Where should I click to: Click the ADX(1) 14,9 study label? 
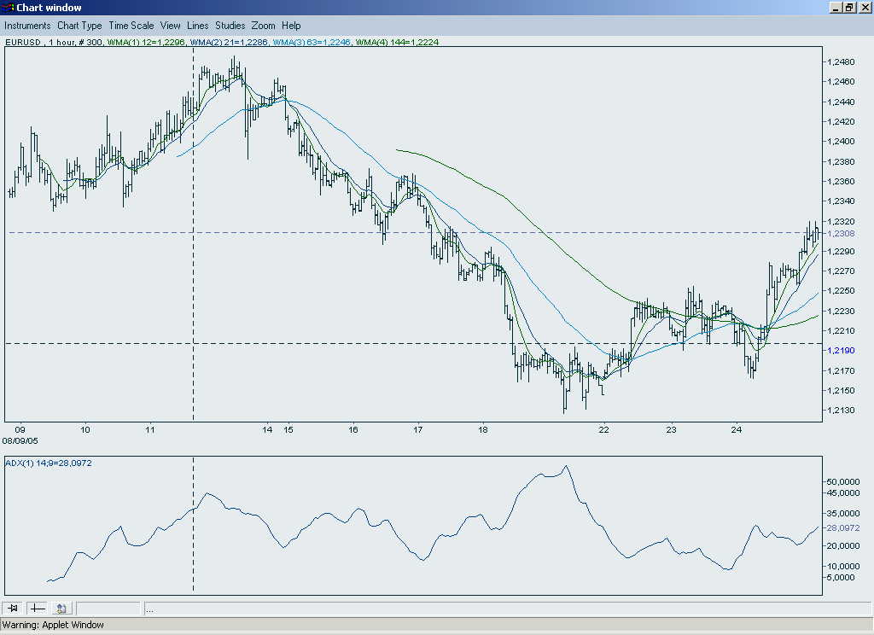pos(49,463)
